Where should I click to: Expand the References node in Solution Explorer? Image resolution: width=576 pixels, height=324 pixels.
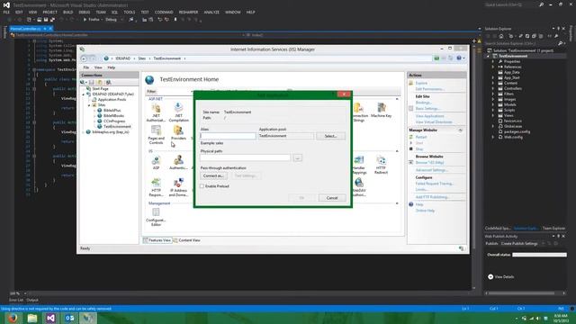click(493, 67)
